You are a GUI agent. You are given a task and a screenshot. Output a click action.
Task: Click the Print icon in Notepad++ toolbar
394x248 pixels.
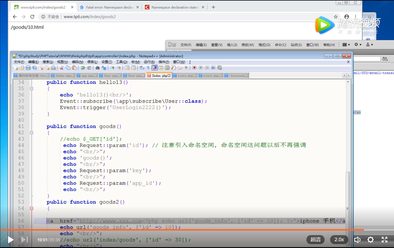[x=53, y=68]
